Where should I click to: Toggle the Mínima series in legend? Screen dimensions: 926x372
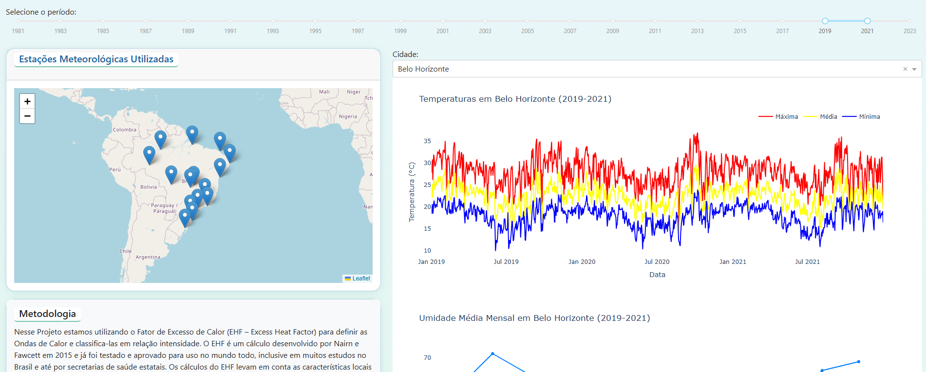point(861,117)
